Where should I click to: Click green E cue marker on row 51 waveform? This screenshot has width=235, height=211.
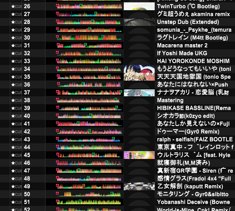[x=80, y=201]
